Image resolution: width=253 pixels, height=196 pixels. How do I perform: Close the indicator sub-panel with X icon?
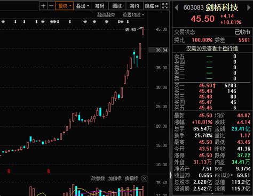point(145,178)
